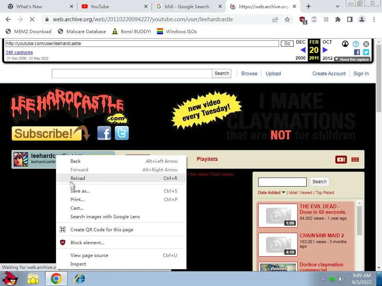Open Malware Database bookmark
Screen dimensions: 382x286
[x=82, y=31]
